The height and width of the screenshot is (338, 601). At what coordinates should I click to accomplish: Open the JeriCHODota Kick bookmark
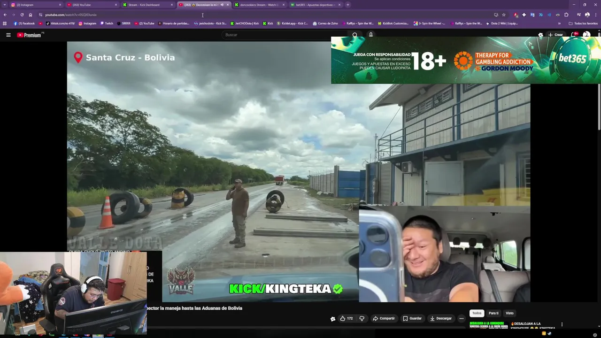point(244,23)
